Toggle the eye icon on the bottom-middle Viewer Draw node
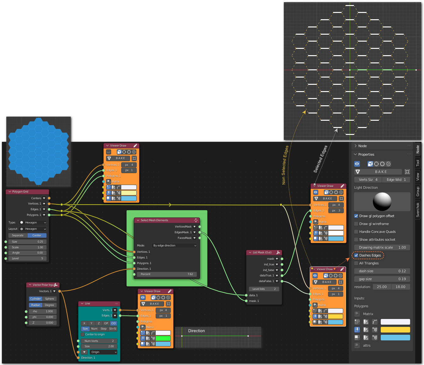This screenshot has width=424, height=365. click(x=143, y=298)
